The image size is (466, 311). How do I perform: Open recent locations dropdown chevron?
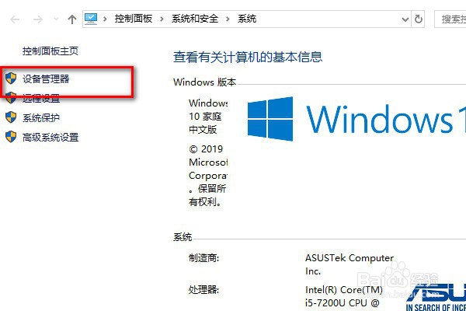56,19
